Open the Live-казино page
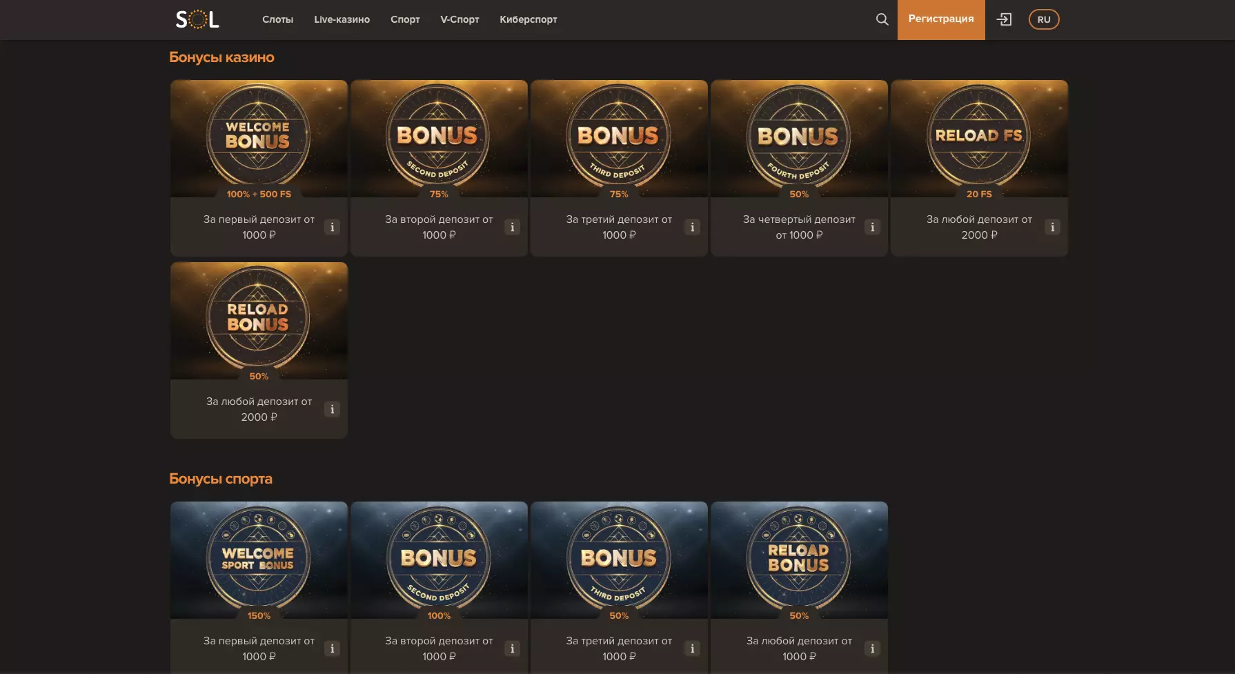This screenshot has height=674, width=1235. click(x=342, y=19)
